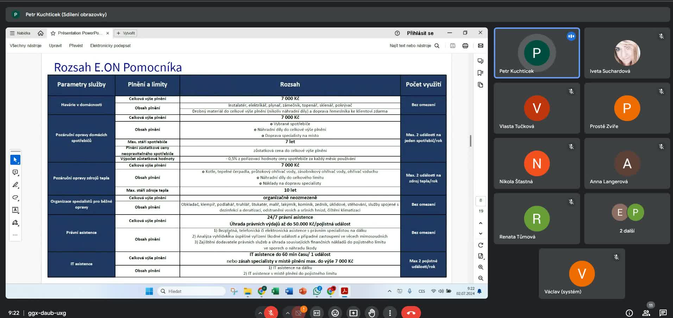This screenshot has height=318, width=673.
Task: Click current page number 8 box
Action: [480, 201]
